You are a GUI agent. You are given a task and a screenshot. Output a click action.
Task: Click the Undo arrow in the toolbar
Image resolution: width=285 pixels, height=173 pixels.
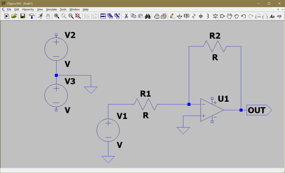[x=244, y=16]
